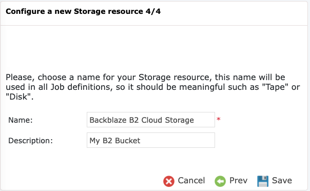This screenshot has height=191, width=310.
Task: Focus the Description input field
Action: point(151,140)
